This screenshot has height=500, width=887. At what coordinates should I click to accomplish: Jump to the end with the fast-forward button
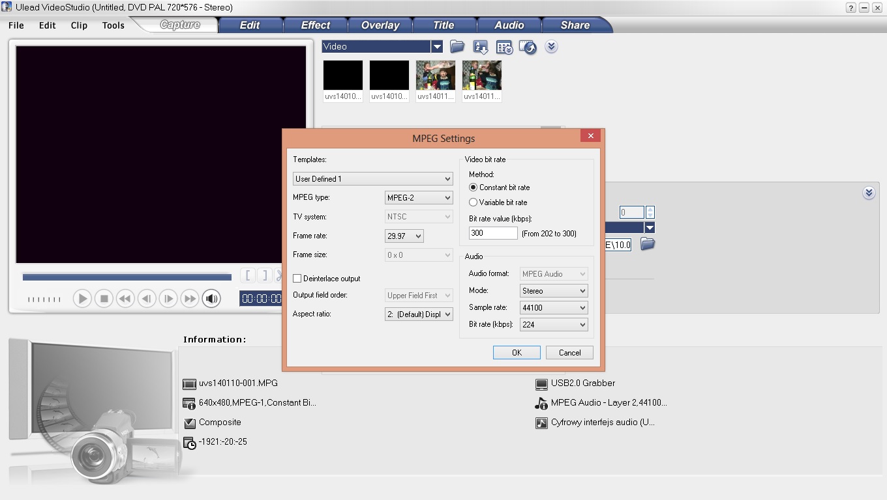coord(190,299)
